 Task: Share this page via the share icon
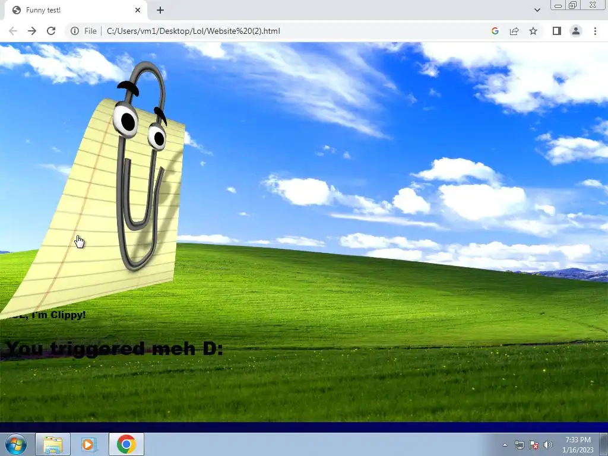point(514,31)
